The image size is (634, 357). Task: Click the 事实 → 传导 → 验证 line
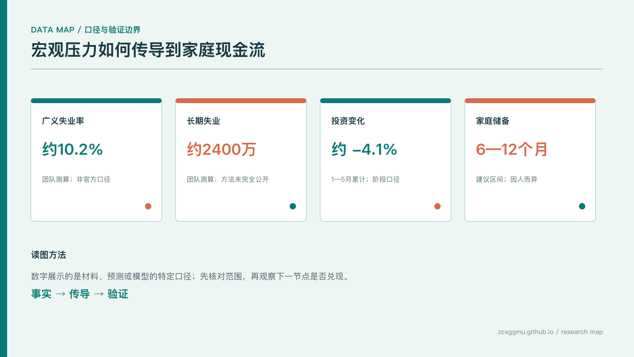(80, 294)
